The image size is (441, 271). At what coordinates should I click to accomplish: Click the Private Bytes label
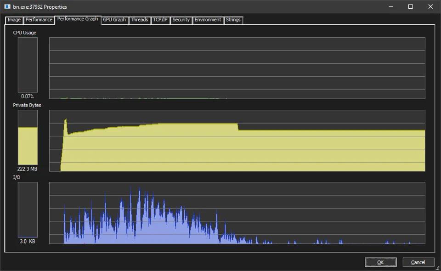click(27, 105)
